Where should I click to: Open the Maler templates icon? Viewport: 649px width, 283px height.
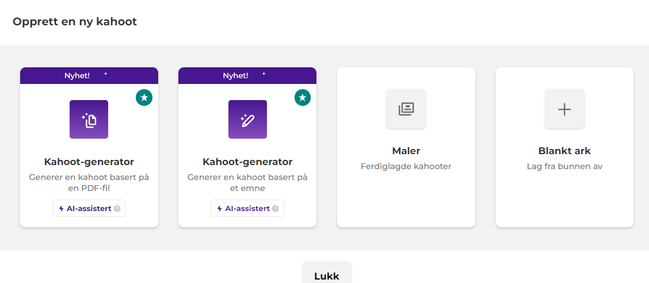tap(406, 108)
